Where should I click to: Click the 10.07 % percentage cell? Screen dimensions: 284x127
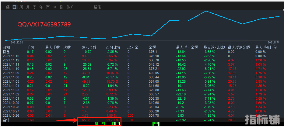coord(112,73)
